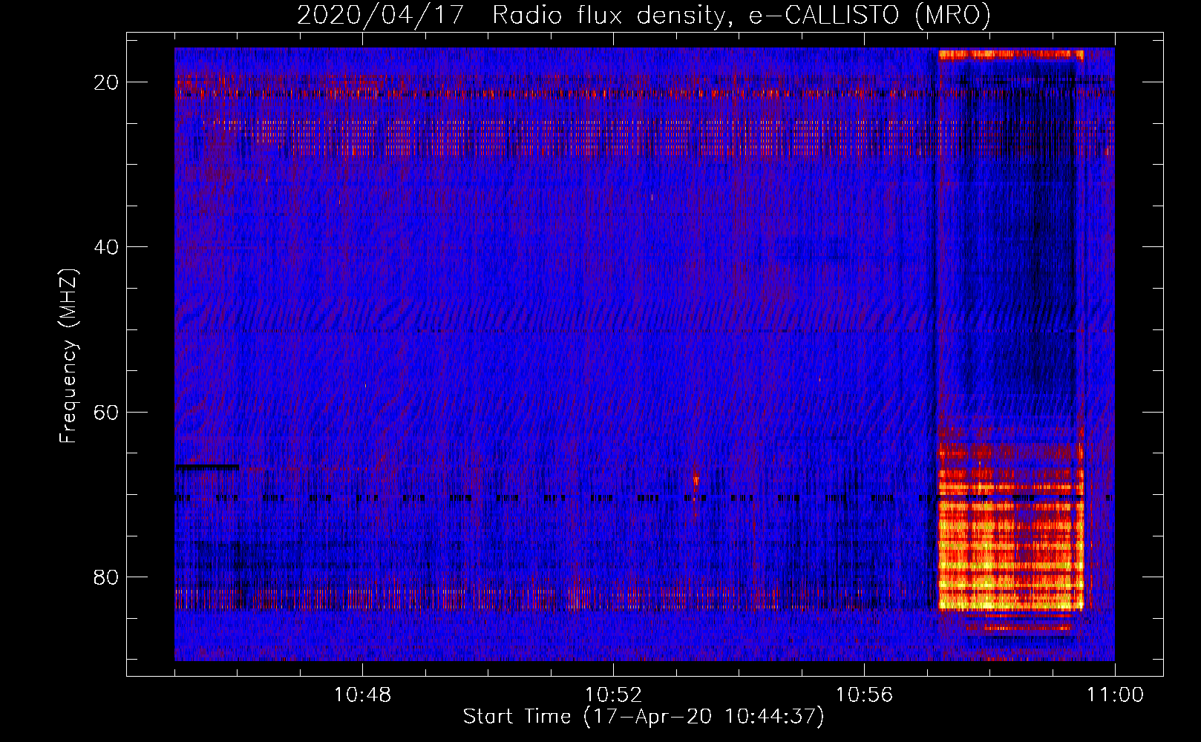Screen dimensions: 1201x742
Task: Click the small red spot near 10:53 at 68 MHz
Action: click(696, 479)
